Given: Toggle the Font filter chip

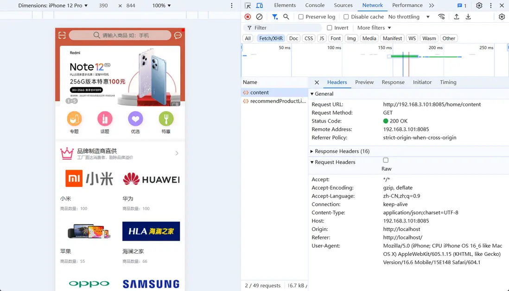Looking at the screenshot, I should point(335,38).
